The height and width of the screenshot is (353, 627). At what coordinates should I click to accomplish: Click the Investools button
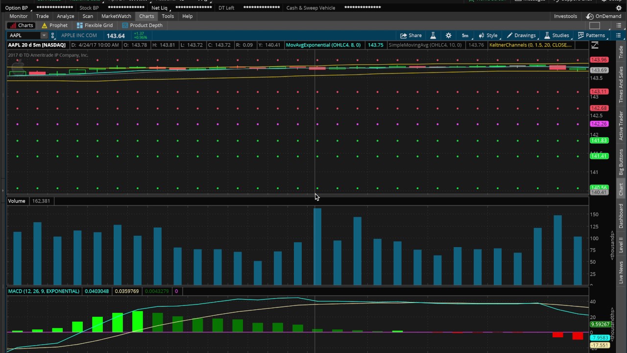click(x=565, y=16)
